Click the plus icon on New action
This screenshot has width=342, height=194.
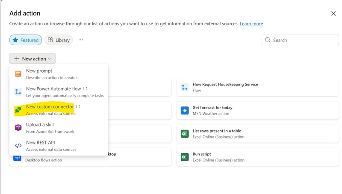pos(17,59)
